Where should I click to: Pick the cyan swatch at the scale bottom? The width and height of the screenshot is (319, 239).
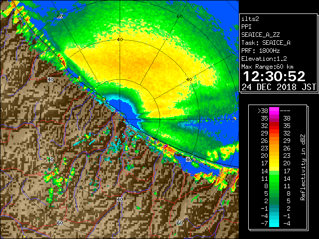[x=274, y=224]
